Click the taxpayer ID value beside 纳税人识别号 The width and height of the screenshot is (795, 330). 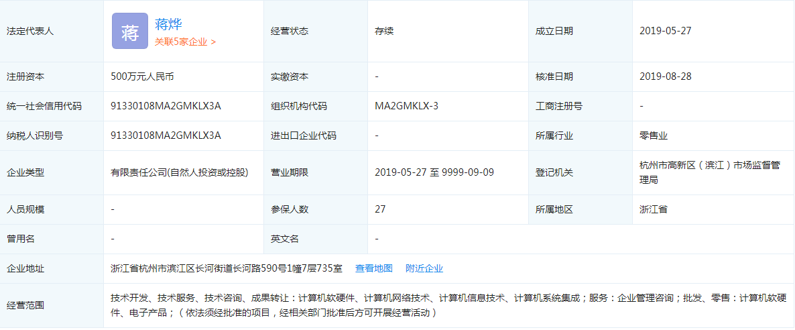pos(166,135)
